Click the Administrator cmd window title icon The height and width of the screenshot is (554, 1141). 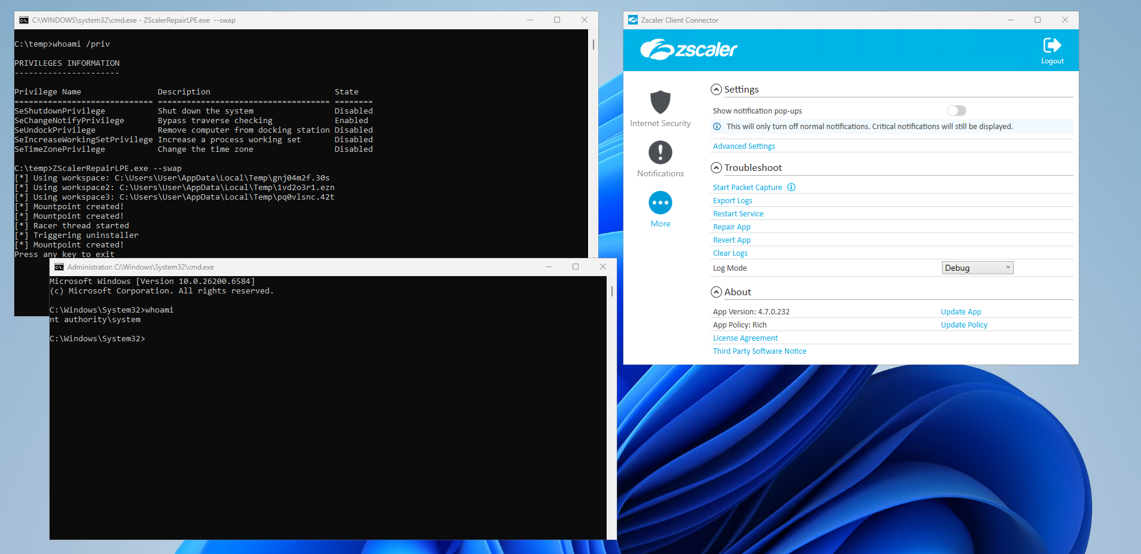pos(59,267)
